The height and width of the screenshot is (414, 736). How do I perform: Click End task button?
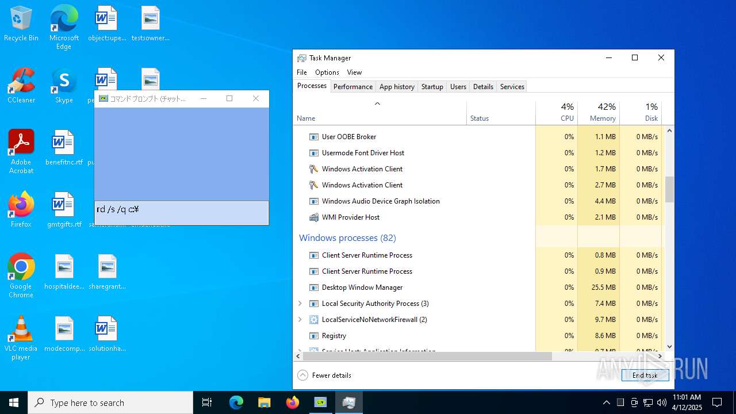click(x=645, y=375)
